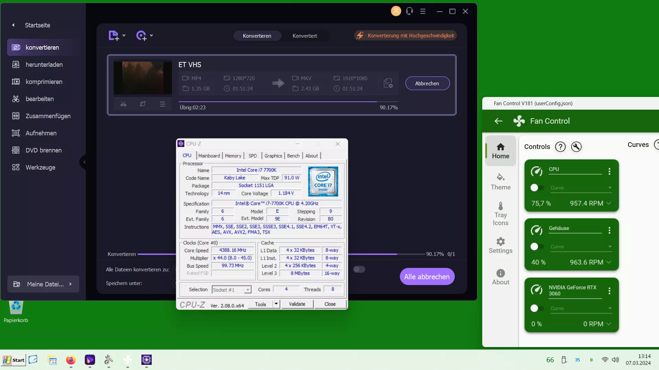Click the add disc/screen record plus icon
The image size is (659, 370).
[141, 35]
